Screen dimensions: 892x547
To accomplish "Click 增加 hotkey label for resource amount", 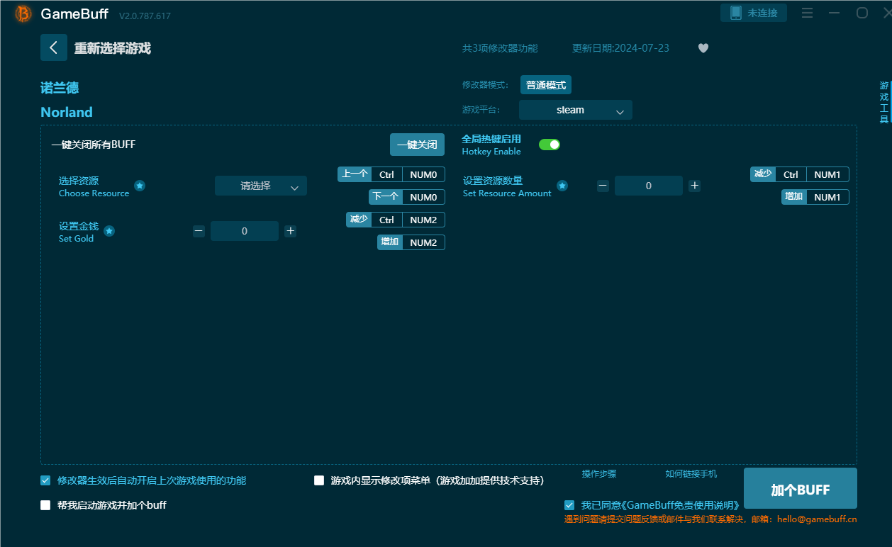I will [x=793, y=197].
